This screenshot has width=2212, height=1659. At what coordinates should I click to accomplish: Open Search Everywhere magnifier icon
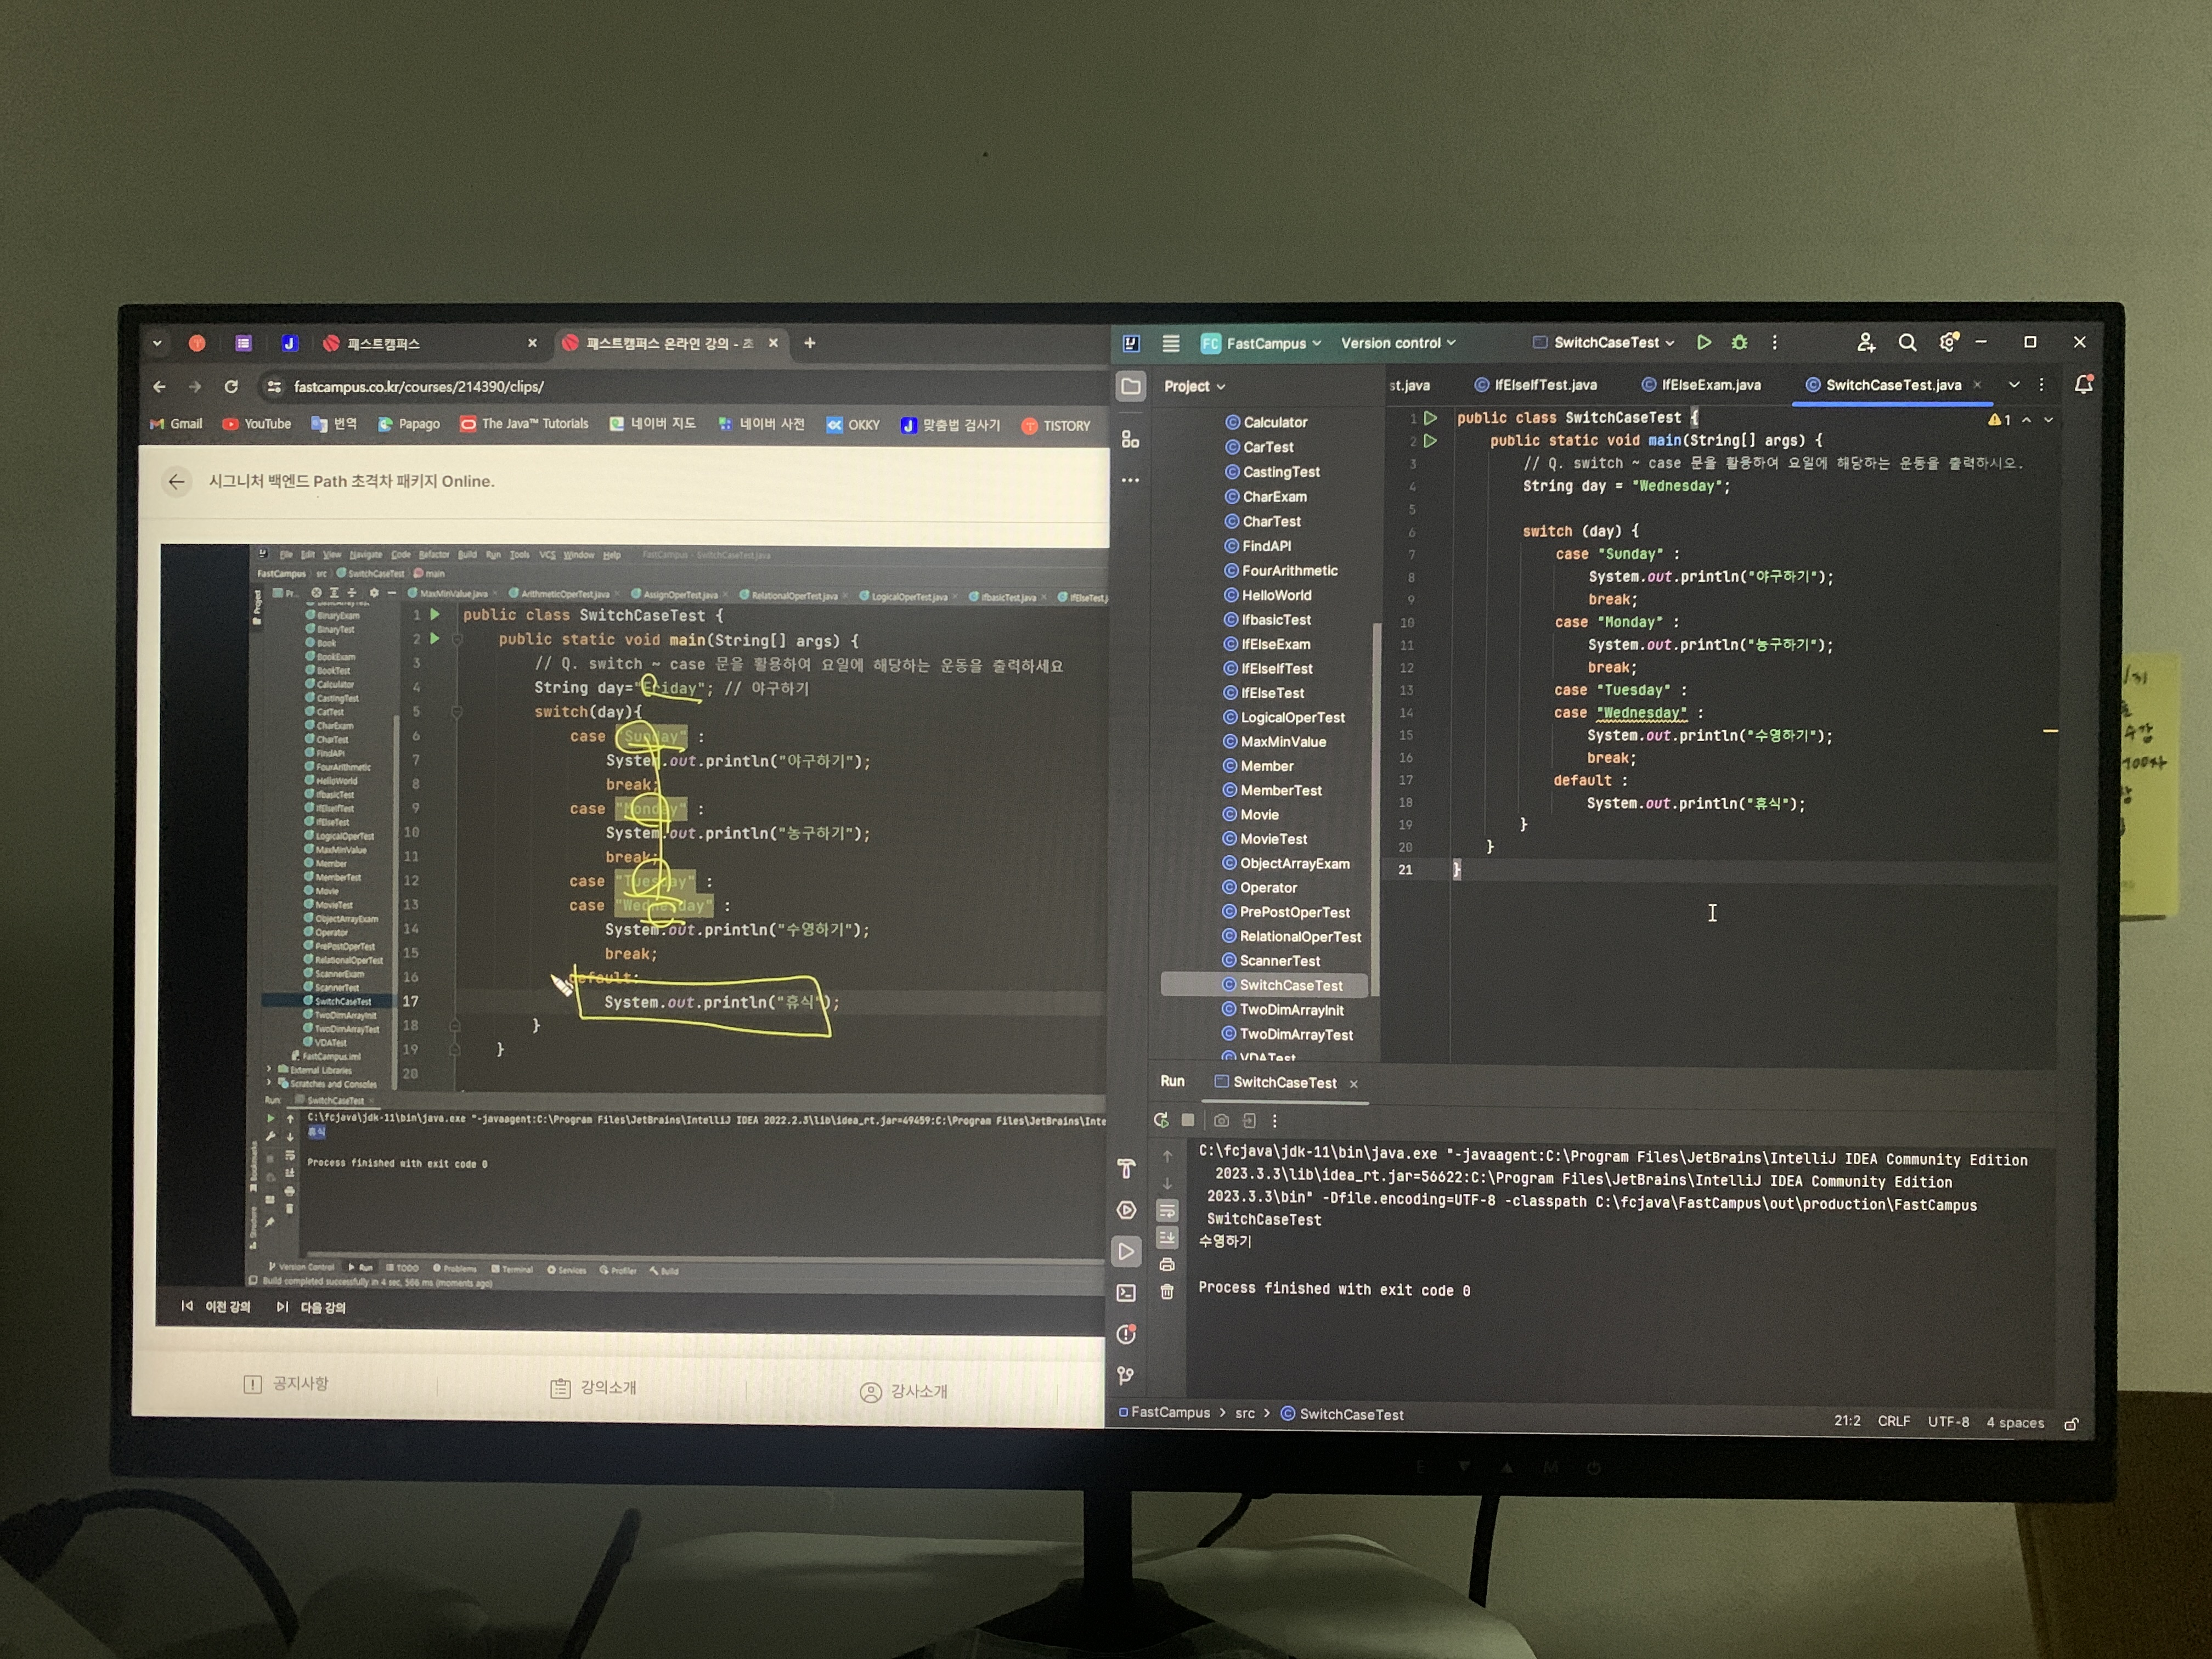(1907, 342)
